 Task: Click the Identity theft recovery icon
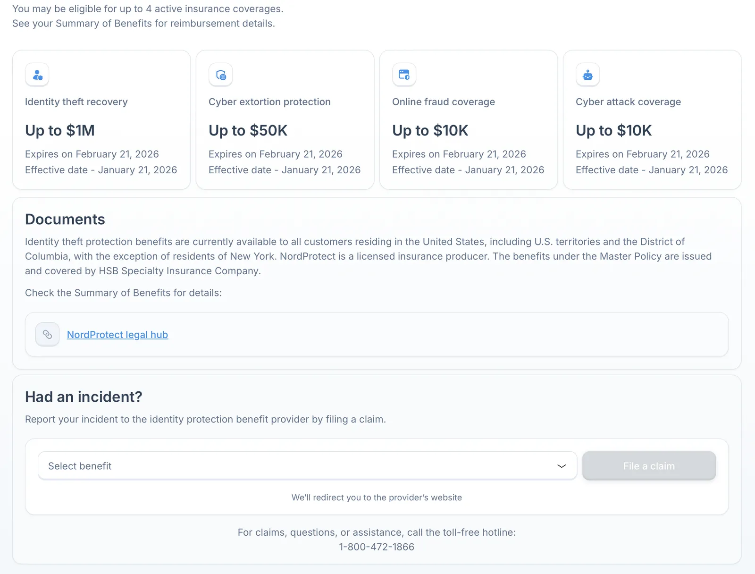(37, 75)
